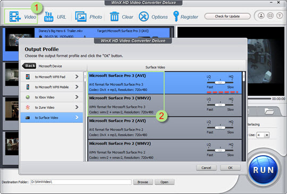This screenshot has height=194, width=287.
Task: Click the Zune Video icon
Action: tap(28, 107)
